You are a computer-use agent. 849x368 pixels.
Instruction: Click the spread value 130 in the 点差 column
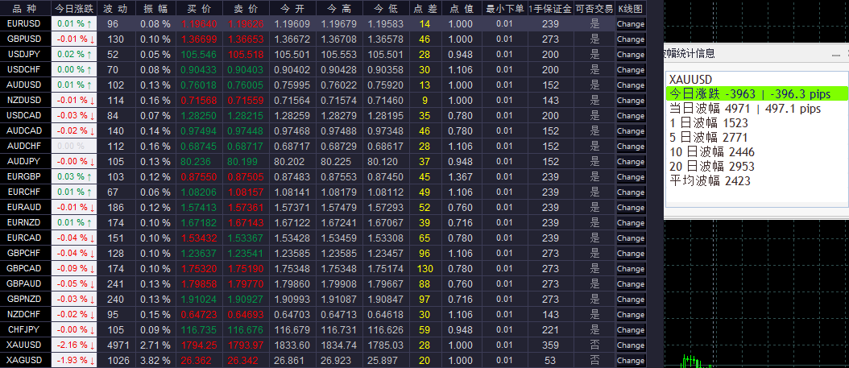click(x=425, y=268)
